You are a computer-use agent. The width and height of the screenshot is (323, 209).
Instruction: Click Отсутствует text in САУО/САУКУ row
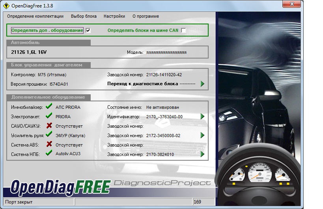69,126
